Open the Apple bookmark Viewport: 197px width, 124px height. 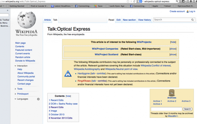[153, 6]
